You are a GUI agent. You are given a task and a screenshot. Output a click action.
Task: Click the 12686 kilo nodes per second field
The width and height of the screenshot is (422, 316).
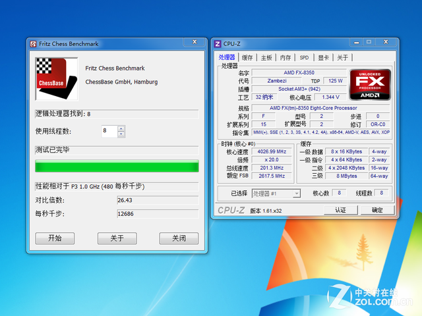158,214
